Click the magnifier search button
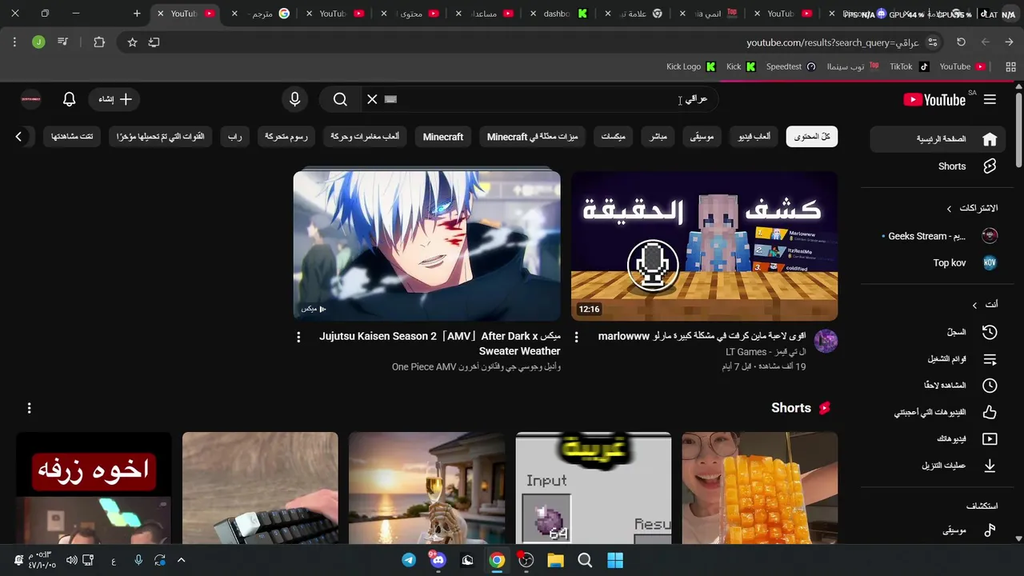This screenshot has height=576, width=1024. tap(340, 99)
